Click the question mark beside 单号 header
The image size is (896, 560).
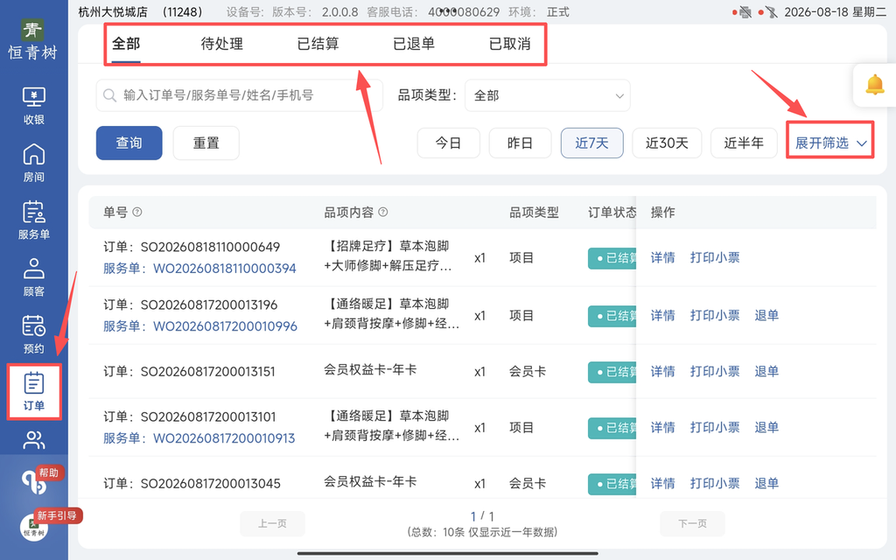click(137, 212)
